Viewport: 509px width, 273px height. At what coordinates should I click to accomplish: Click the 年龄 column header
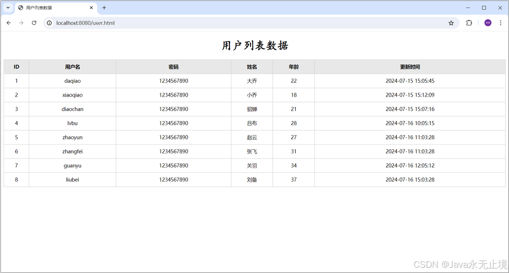[294, 67]
